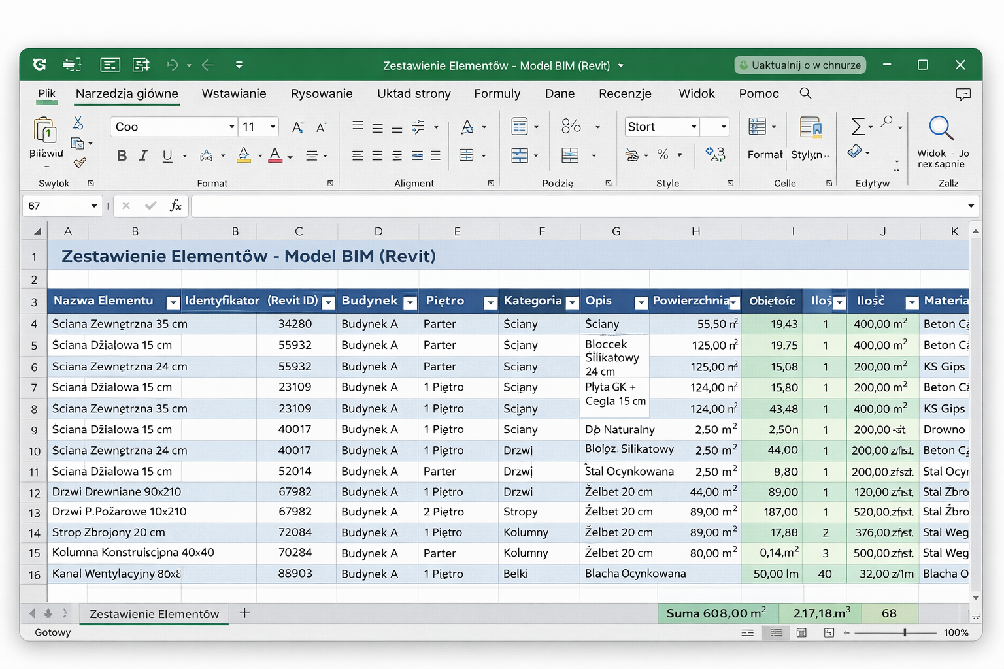The image size is (1004, 669).
Task: Click the AutoSum sigma icon
Action: tap(858, 126)
